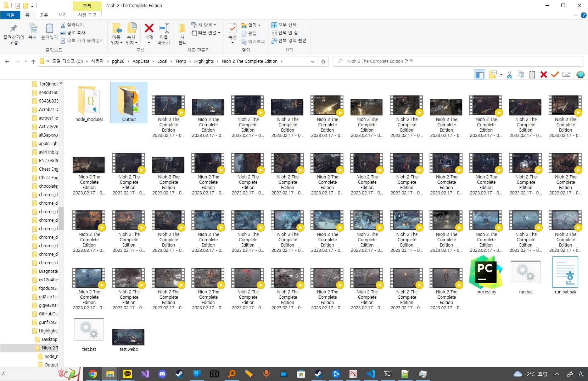The width and height of the screenshot is (588, 381).
Task: Open the toolbar new-folder dropdown arrow
Action: pos(501,74)
